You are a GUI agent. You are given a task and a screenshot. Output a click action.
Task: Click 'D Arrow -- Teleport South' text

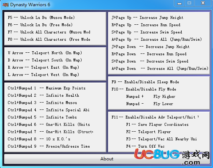45,60
